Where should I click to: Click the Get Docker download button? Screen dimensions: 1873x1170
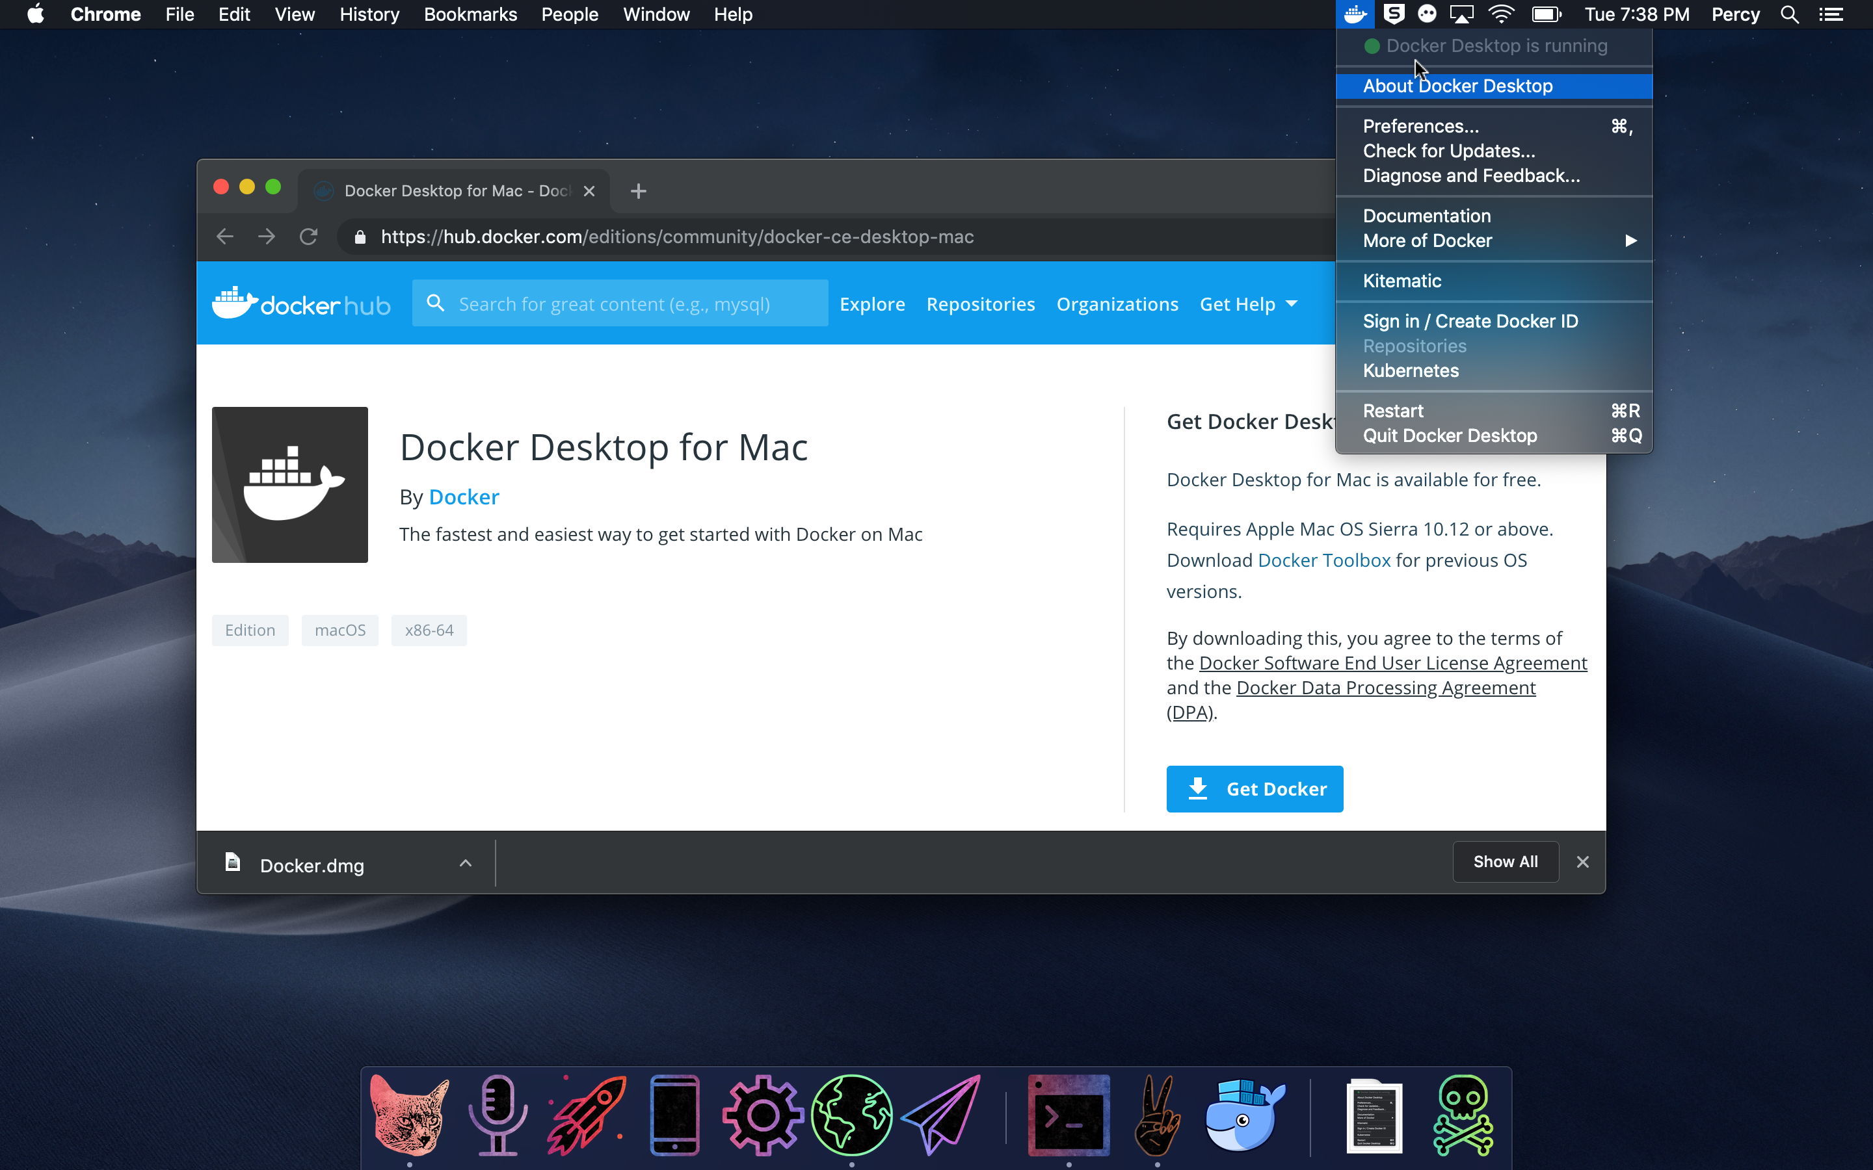(x=1254, y=788)
